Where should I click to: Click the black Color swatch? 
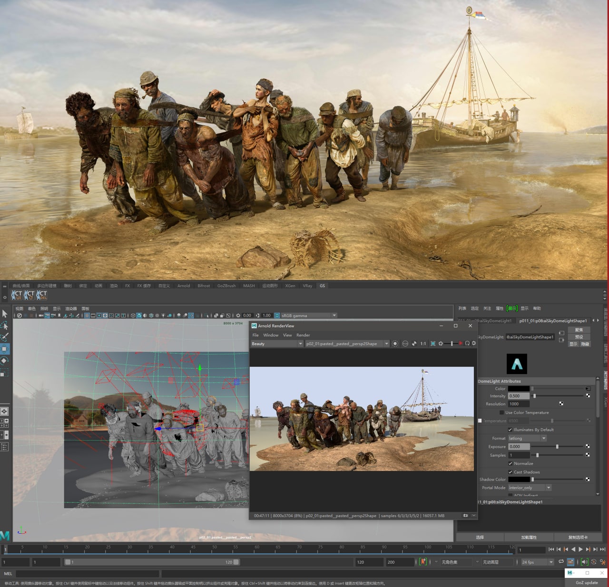(x=519, y=388)
